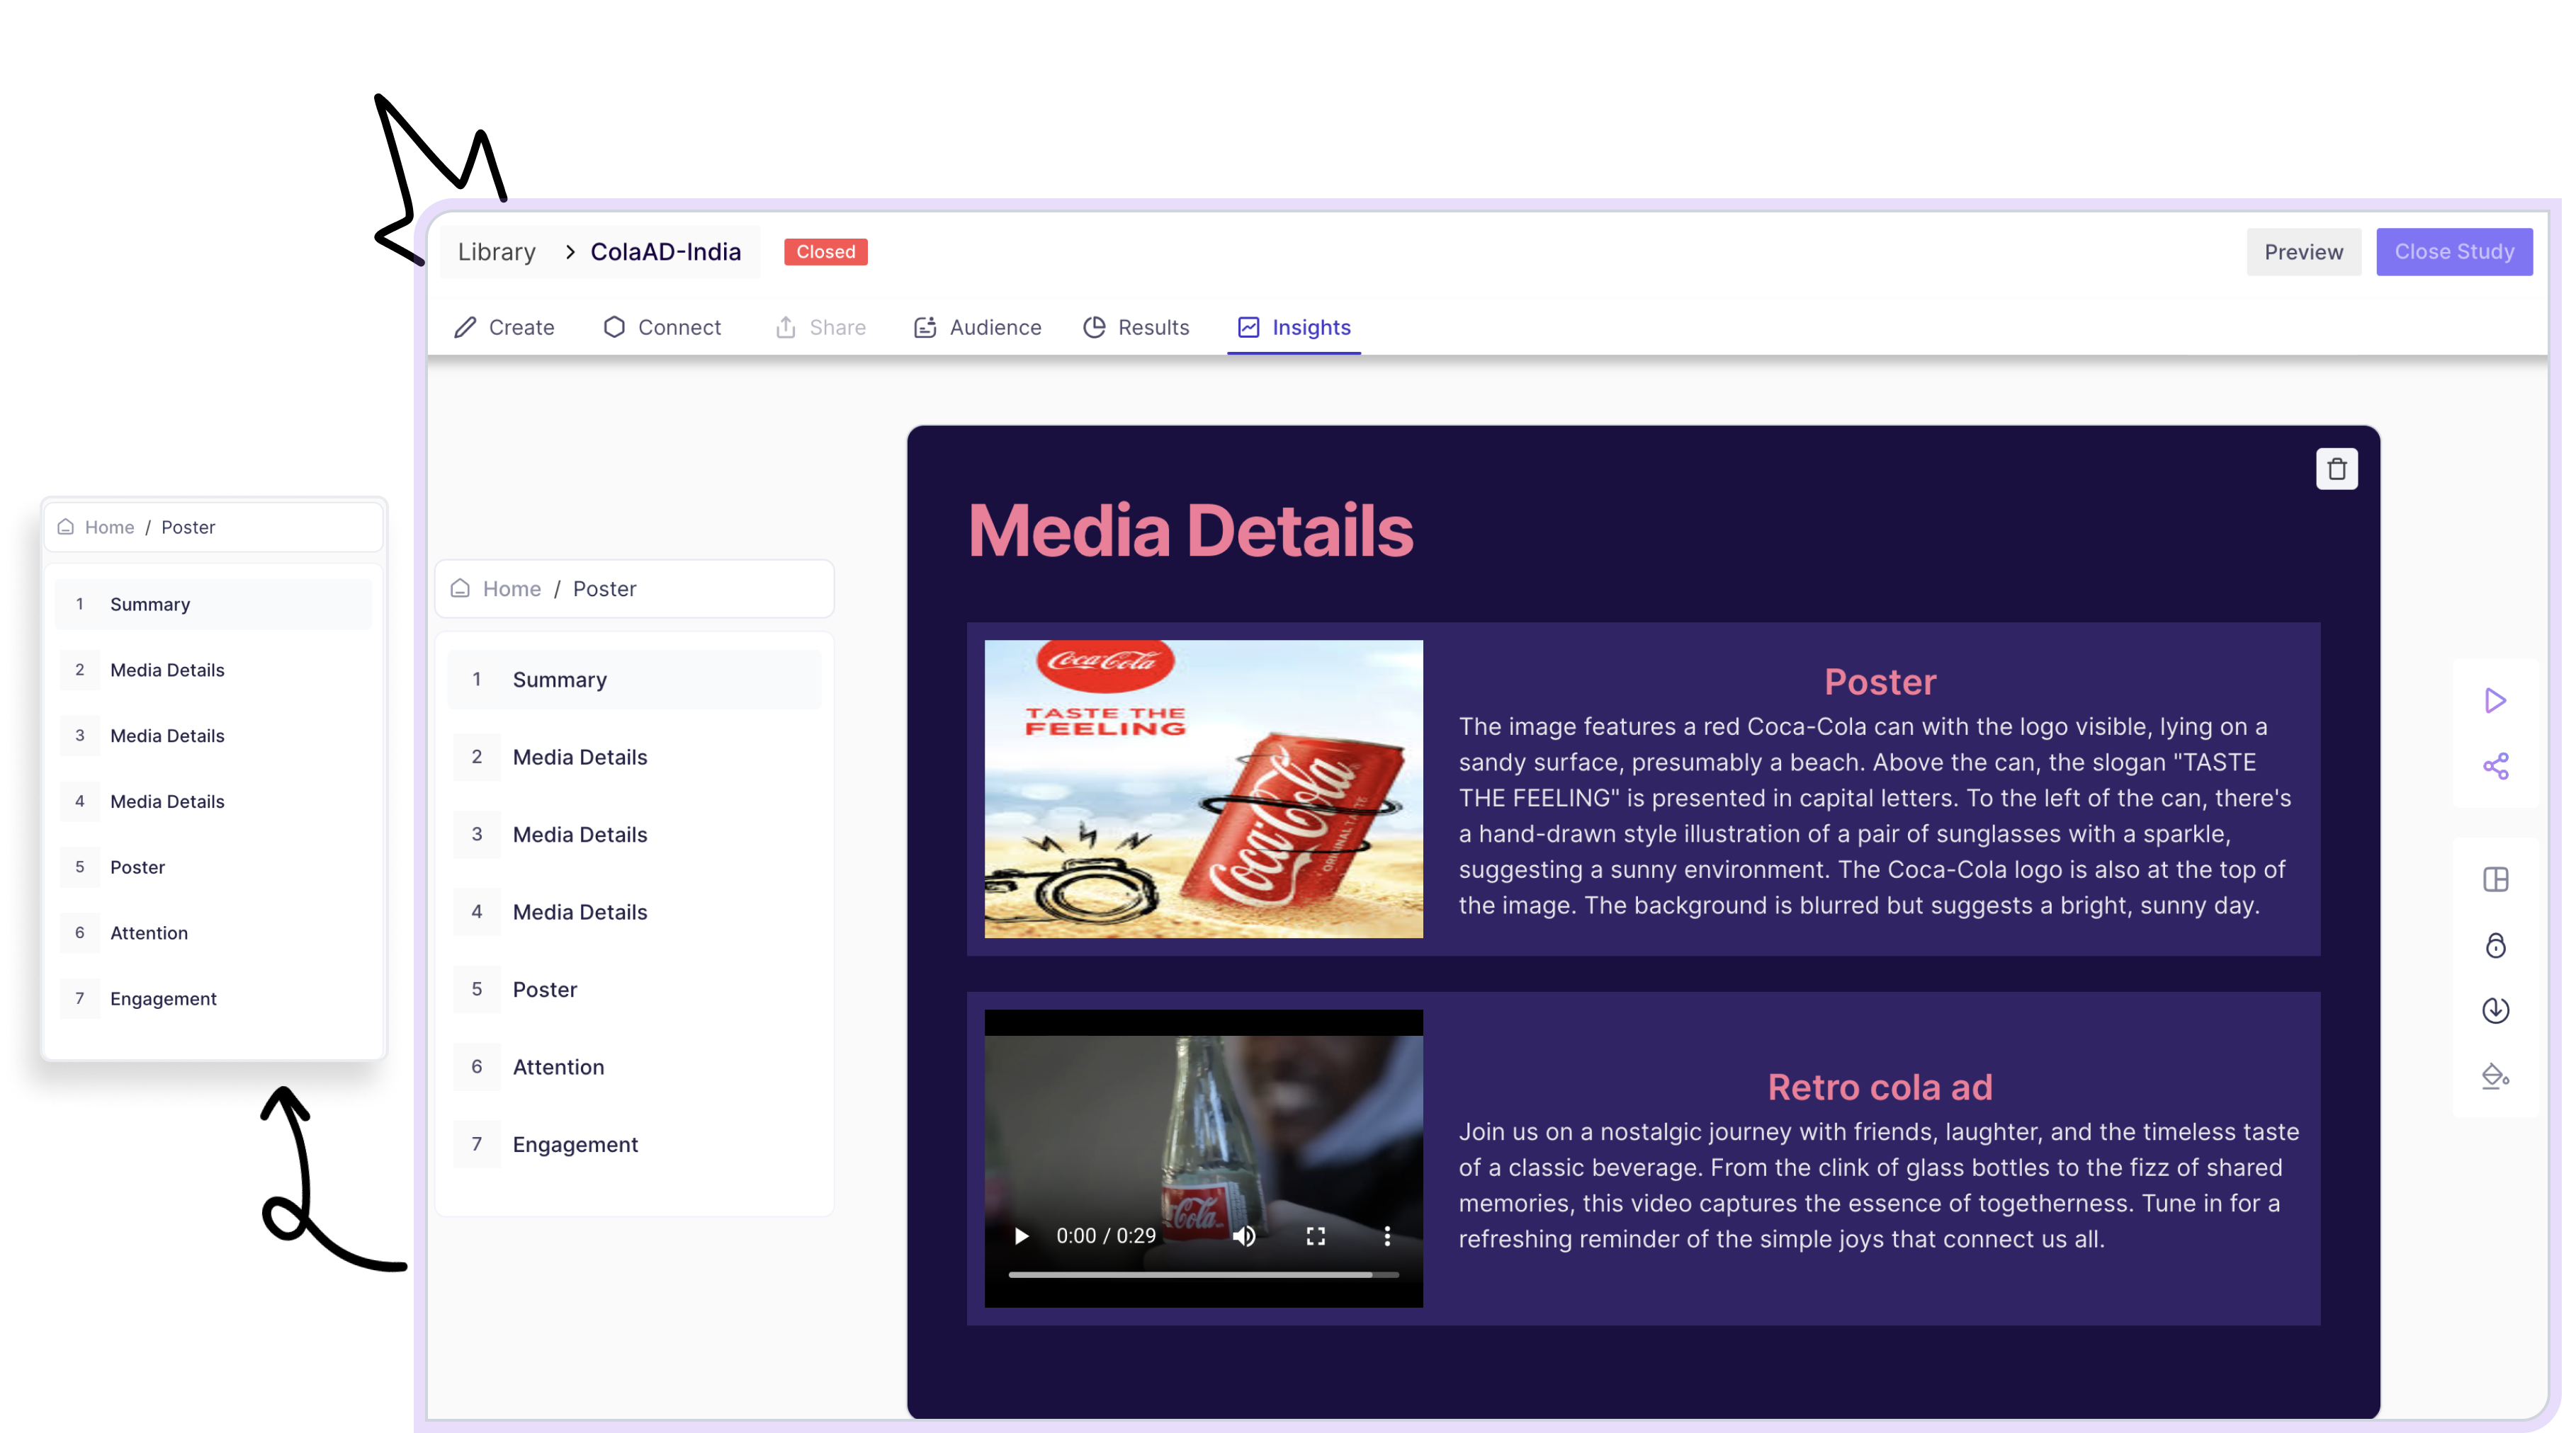Viewport: 2576px width, 1433px height.
Task: Delete slide with the trash icon
Action: click(x=2336, y=469)
